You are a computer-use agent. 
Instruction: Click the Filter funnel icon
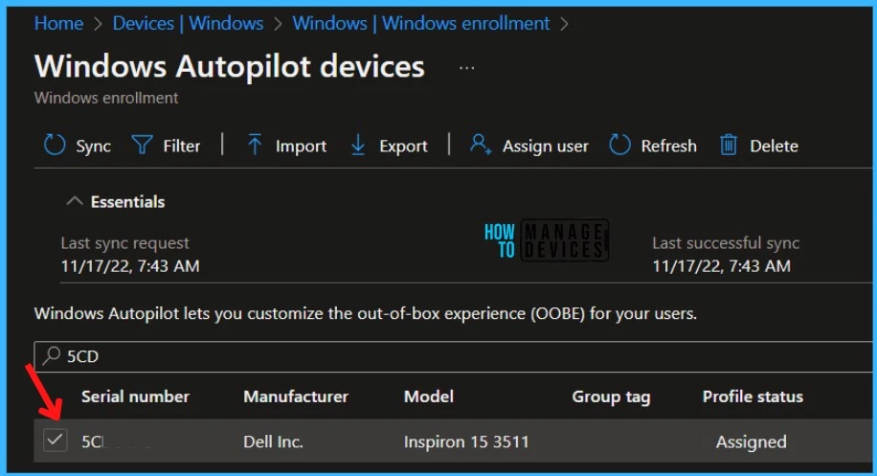[142, 145]
